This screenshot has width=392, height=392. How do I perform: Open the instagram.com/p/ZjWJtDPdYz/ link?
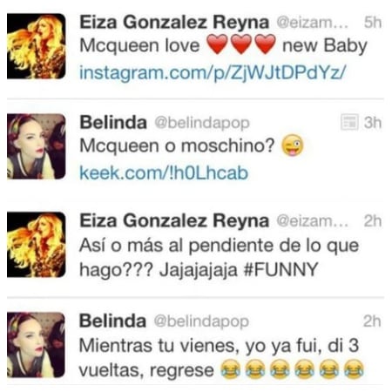point(213,72)
